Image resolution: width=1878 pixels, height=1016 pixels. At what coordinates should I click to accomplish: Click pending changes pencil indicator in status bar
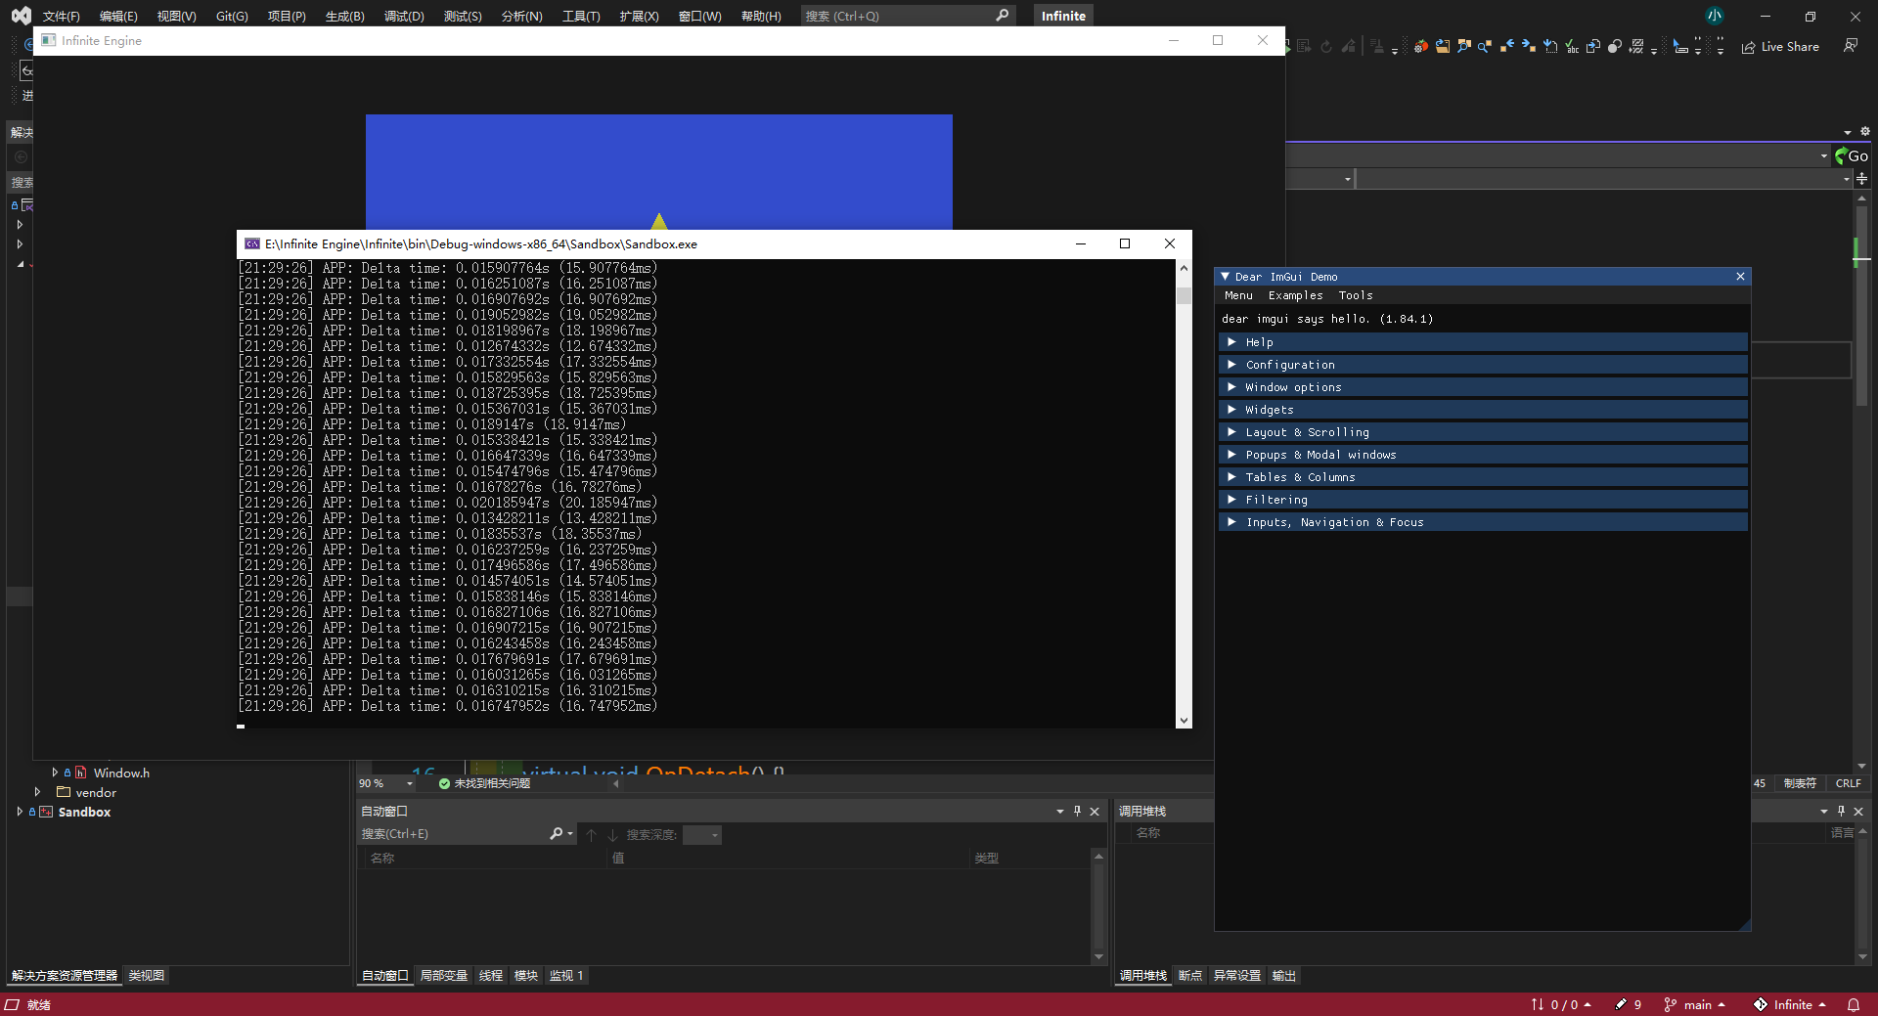click(x=1629, y=1004)
